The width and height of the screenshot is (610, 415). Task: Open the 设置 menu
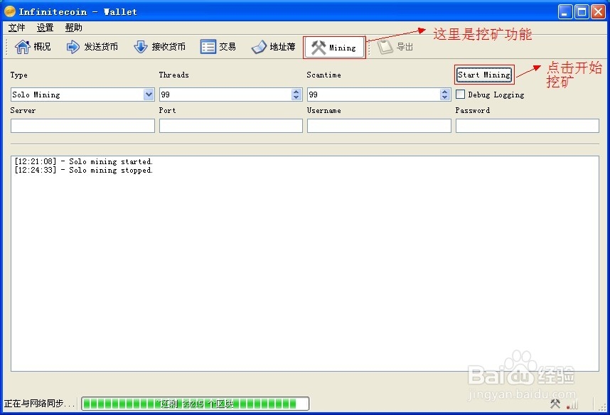coord(45,28)
